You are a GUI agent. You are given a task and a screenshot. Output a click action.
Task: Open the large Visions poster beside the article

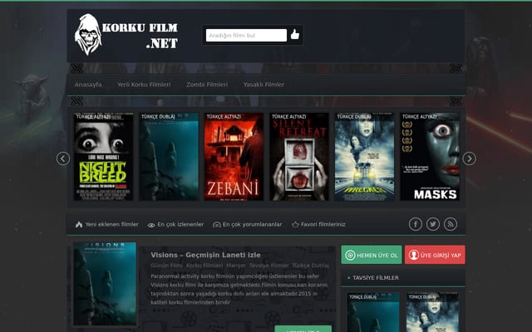coord(106,284)
